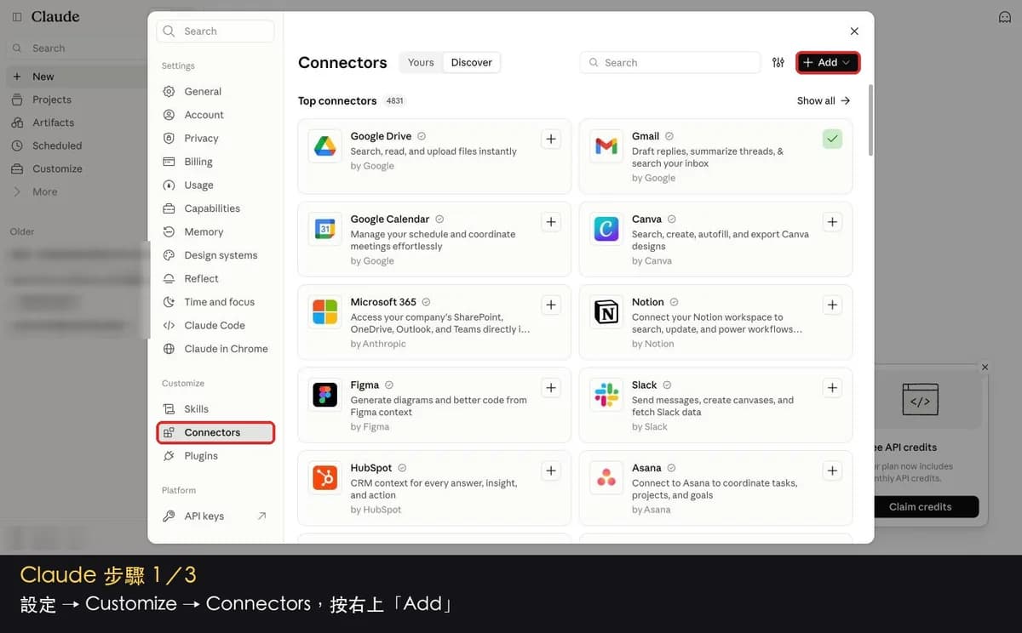Image resolution: width=1022 pixels, height=633 pixels.
Task: Start a New chat in Claude sidebar
Action: coord(75,76)
